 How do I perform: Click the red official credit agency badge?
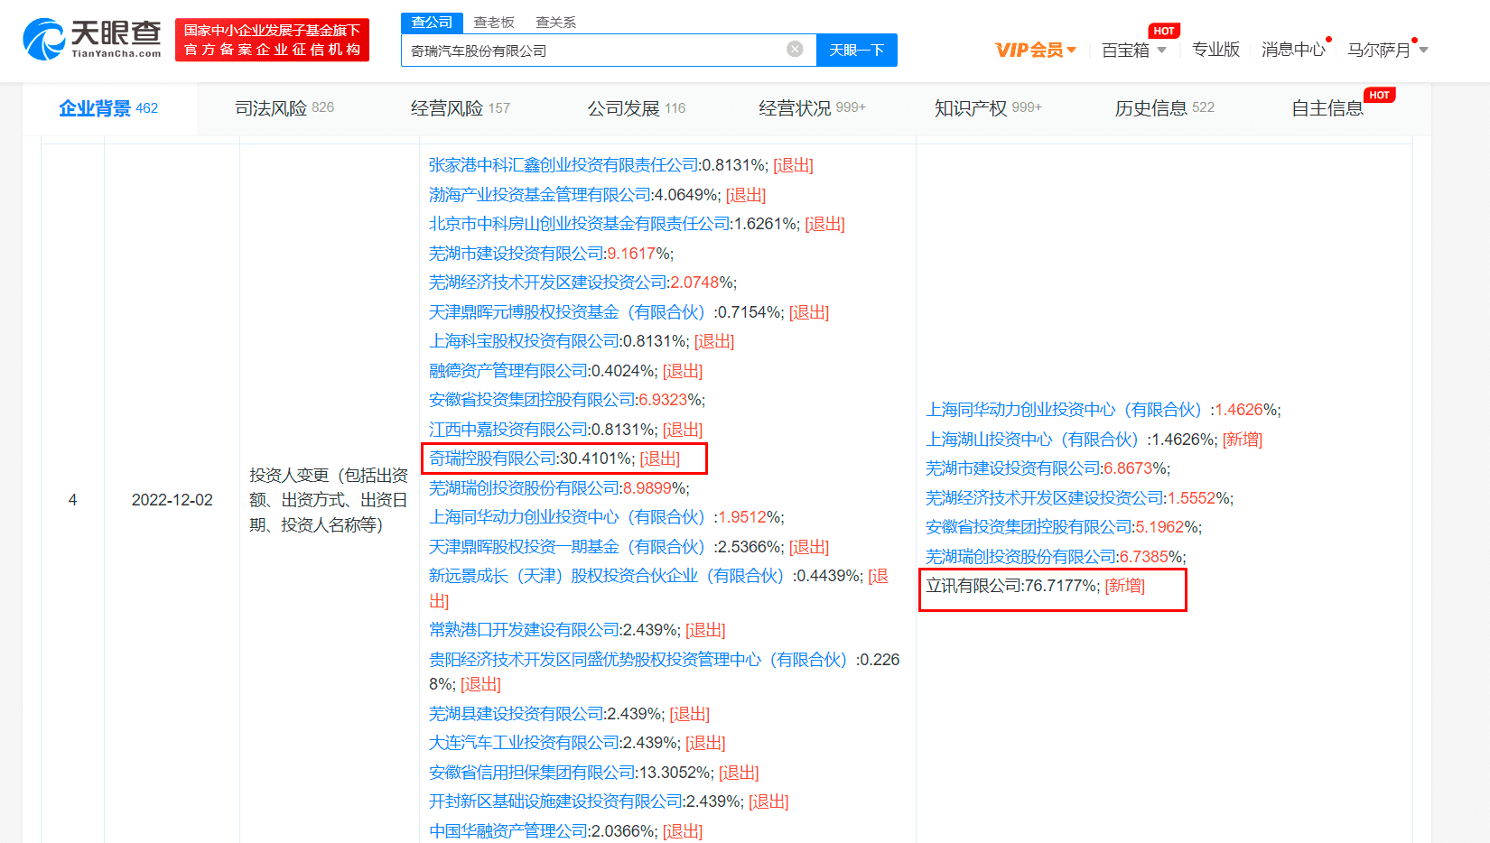[272, 40]
